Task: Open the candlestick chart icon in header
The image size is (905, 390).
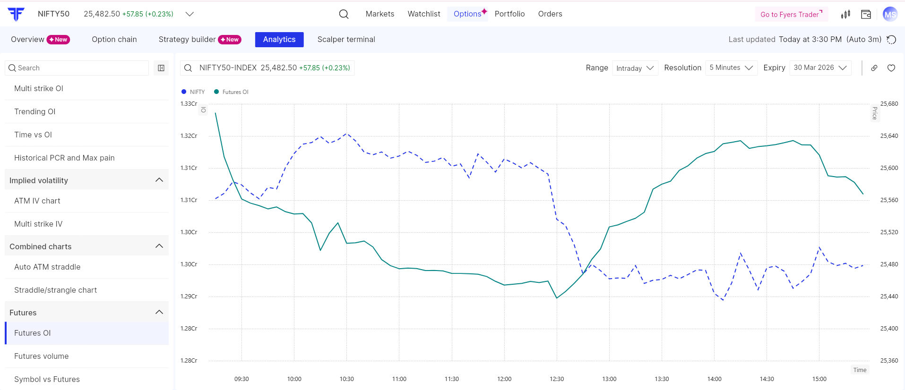Action: 845,14
